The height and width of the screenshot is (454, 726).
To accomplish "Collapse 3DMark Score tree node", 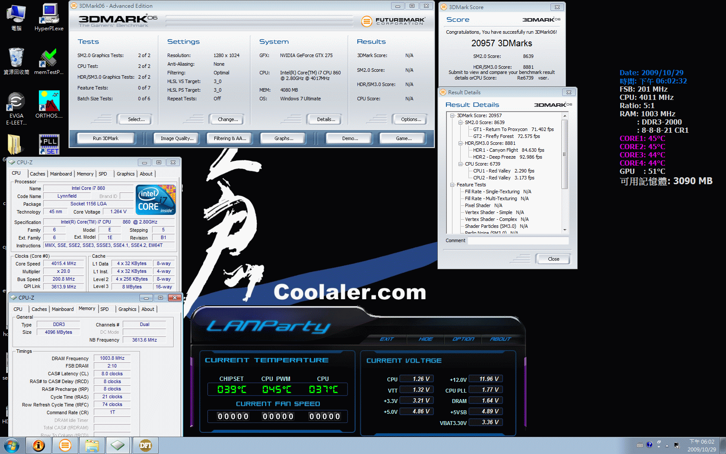I will click(452, 115).
